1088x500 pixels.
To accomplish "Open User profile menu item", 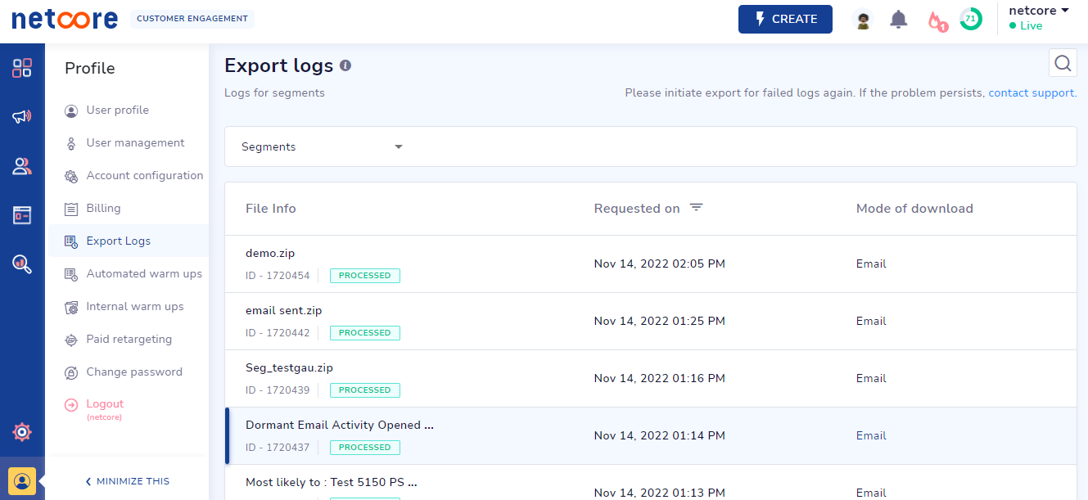I will pyautogui.click(x=118, y=110).
